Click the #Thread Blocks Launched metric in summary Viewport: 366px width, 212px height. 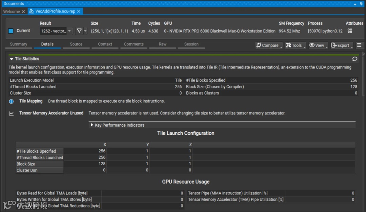tap(96, 86)
